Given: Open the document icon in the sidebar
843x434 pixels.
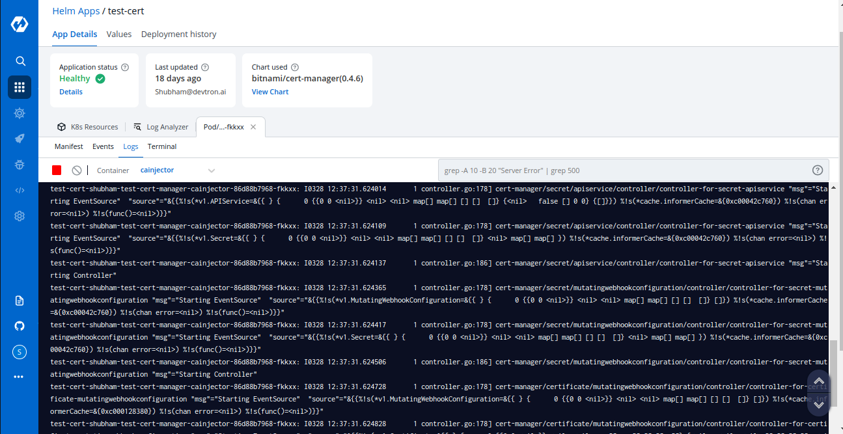Looking at the screenshot, I should 20,301.
